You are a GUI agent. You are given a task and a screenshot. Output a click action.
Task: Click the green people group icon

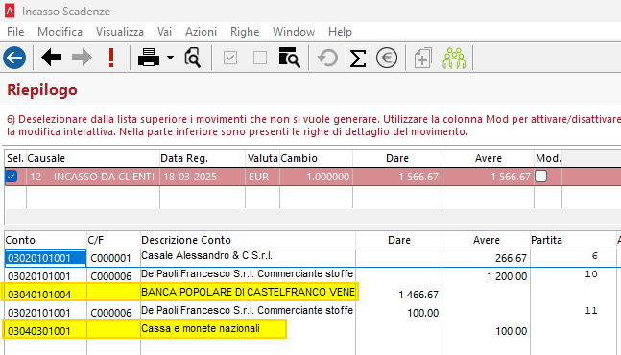(x=454, y=58)
